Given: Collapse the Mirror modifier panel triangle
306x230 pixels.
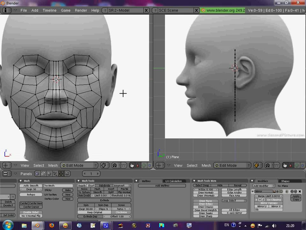Looking at the screenshot, I should pyautogui.click(x=253, y=191).
